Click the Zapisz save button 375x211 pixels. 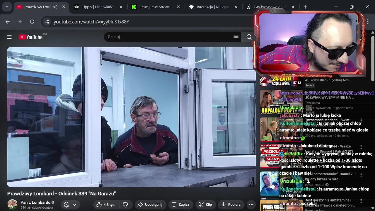tap(180, 205)
